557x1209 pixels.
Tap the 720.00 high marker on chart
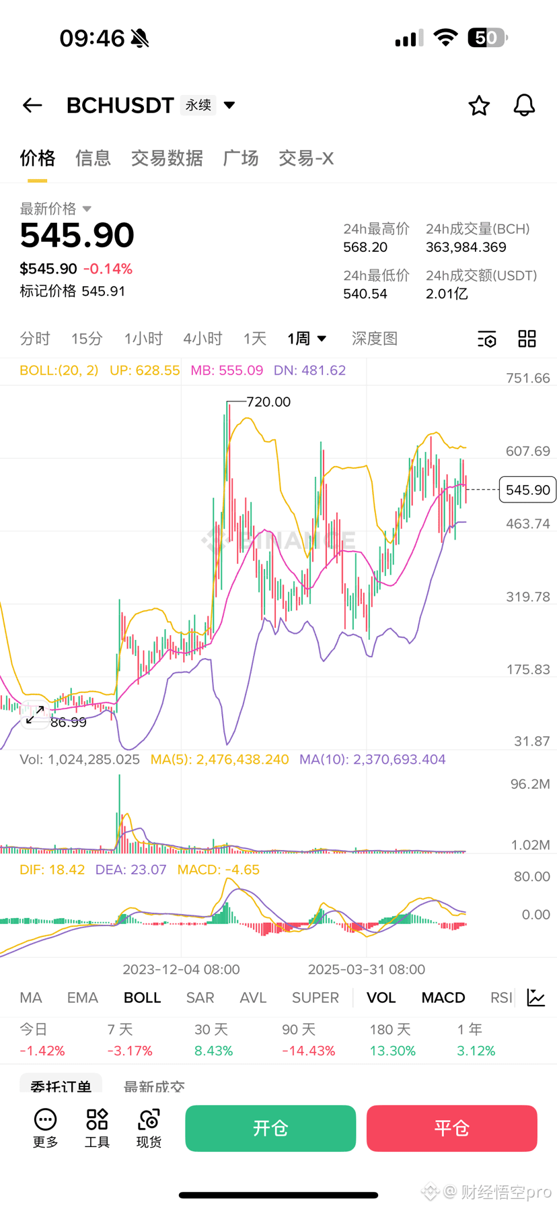point(268,402)
